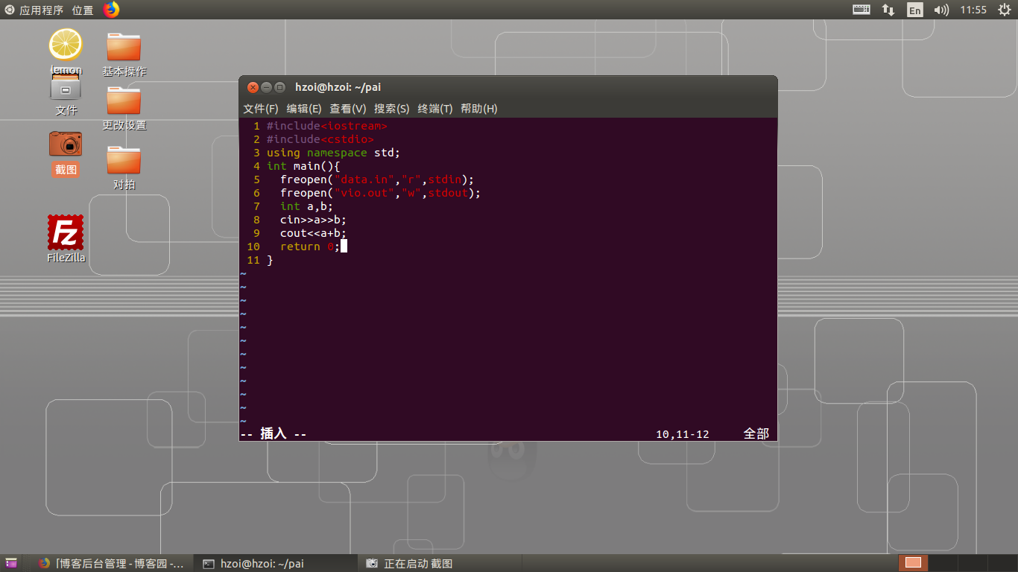The image size is (1018, 572).
Task: Click the int main(){ line
Action: pyautogui.click(x=303, y=166)
